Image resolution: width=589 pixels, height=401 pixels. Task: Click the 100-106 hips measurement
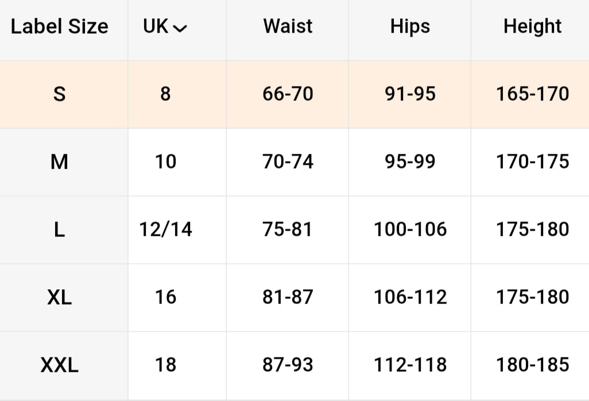pyautogui.click(x=410, y=229)
